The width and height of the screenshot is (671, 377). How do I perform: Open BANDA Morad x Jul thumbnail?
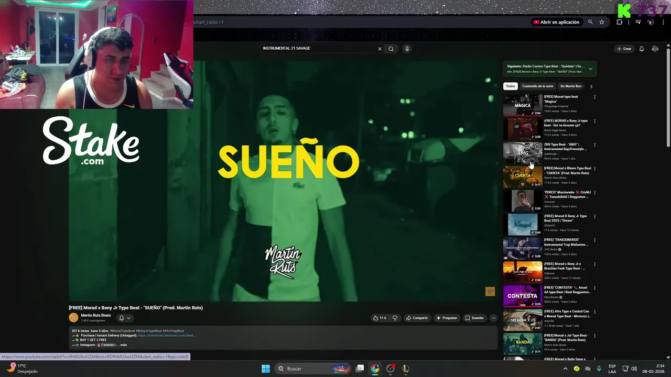pos(523,344)
